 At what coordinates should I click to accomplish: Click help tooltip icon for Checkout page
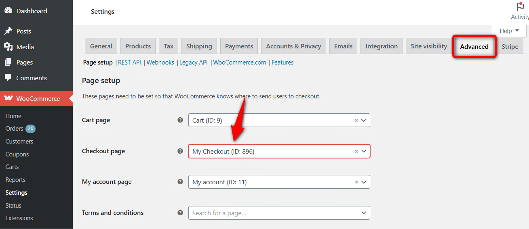[x=180, y=151]
